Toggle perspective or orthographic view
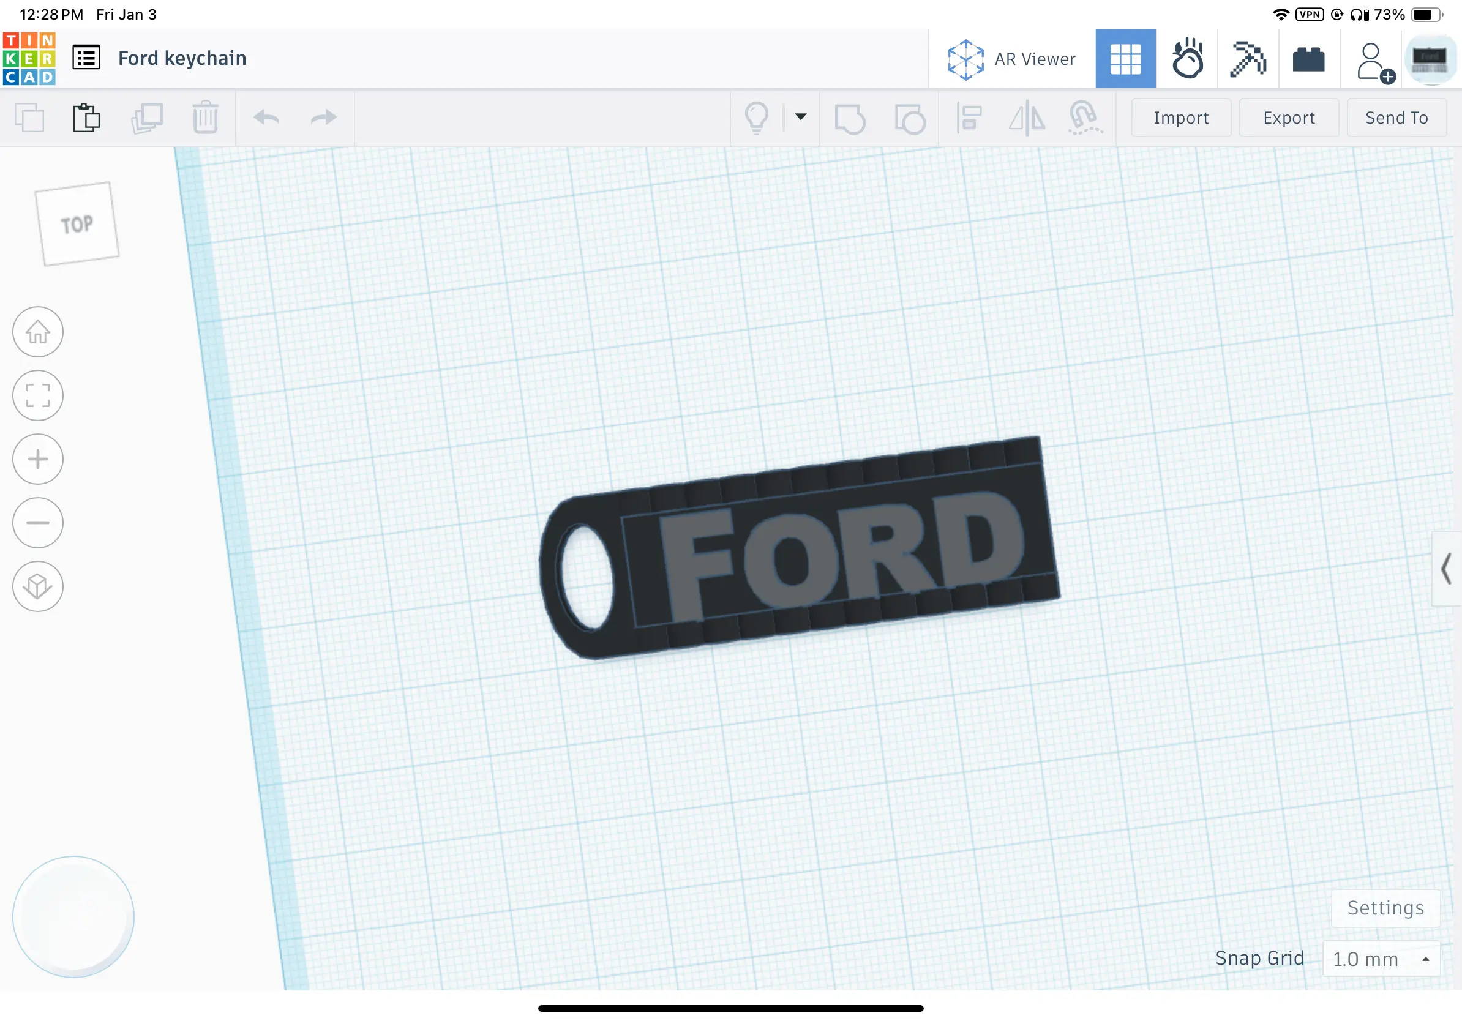 (x=38, y=586)
